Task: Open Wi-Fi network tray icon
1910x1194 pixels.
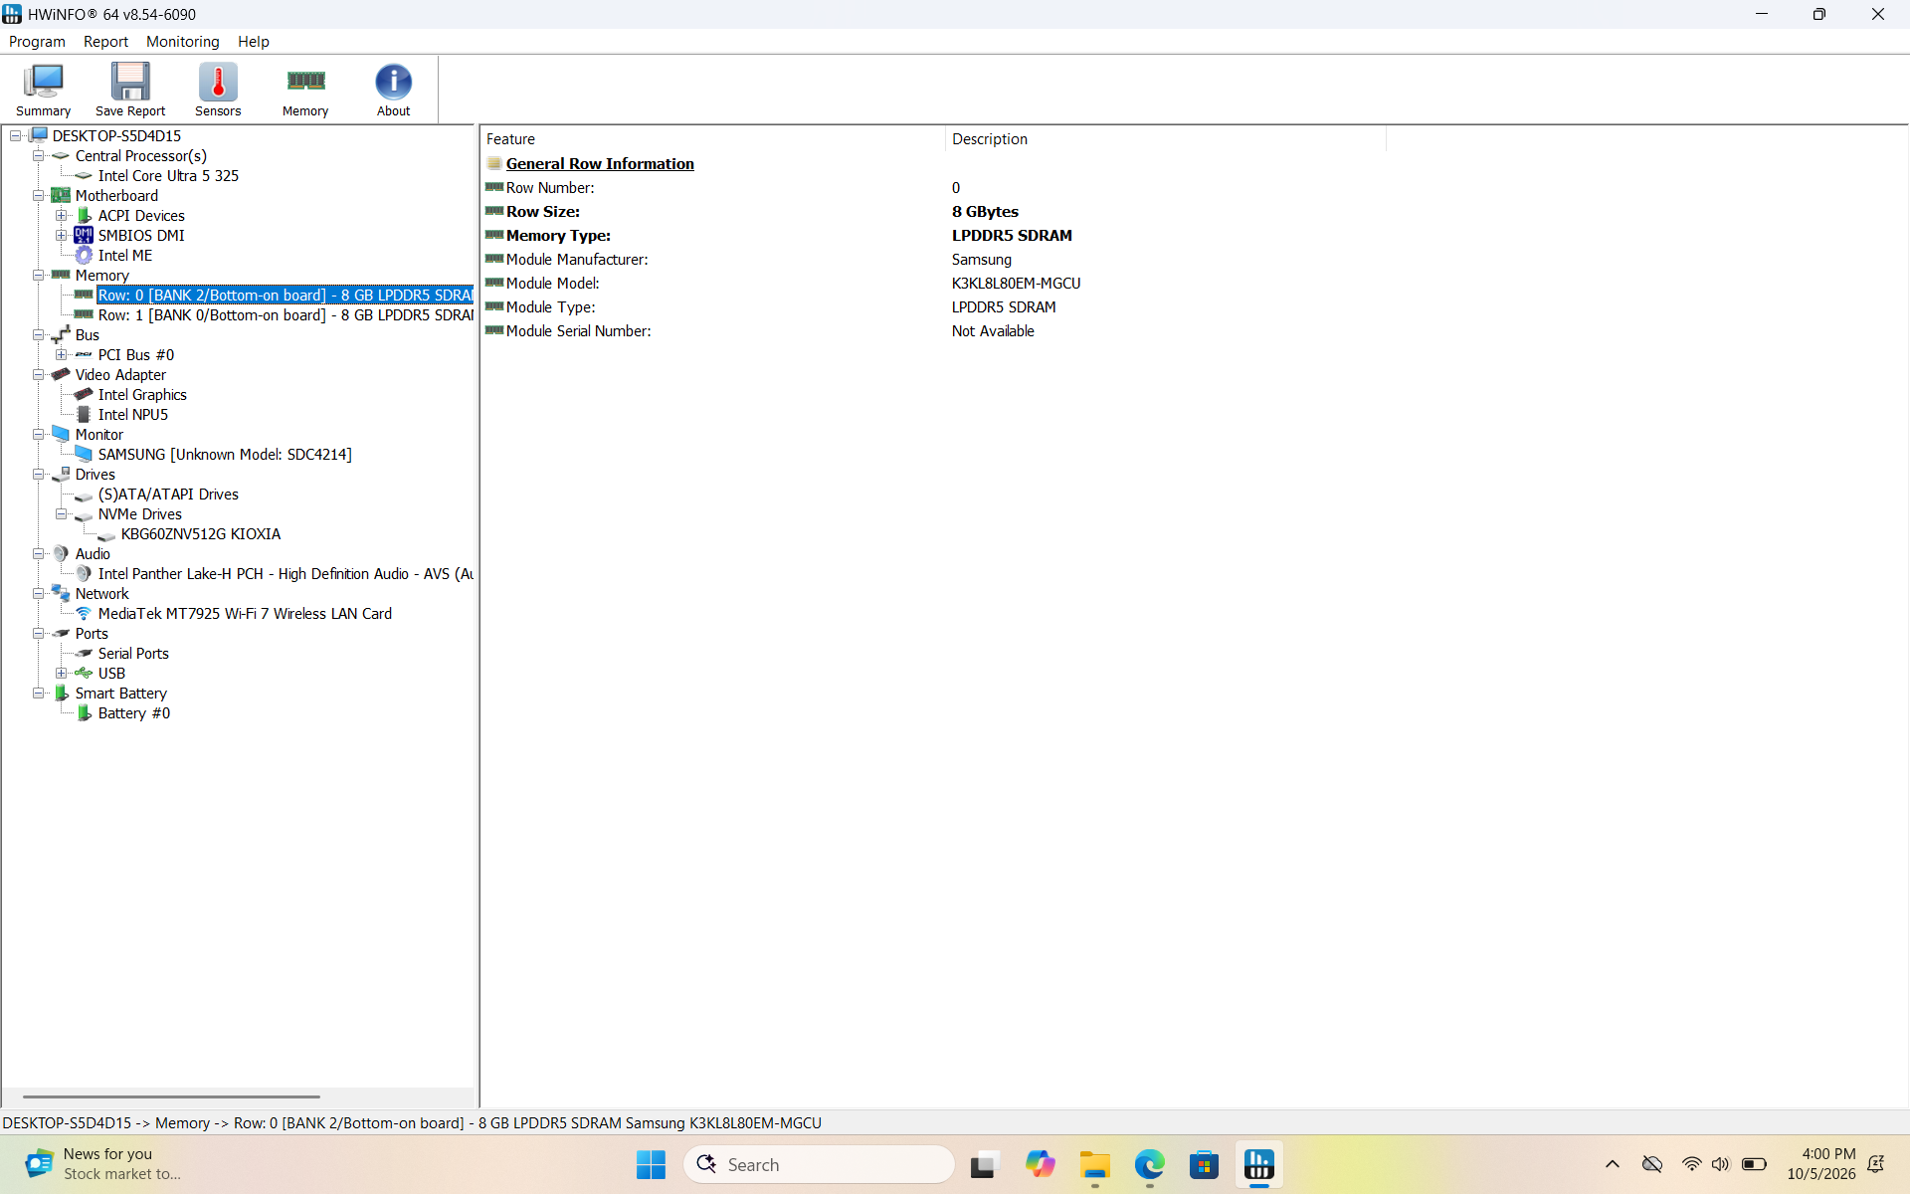Action: point(1691,1164)
